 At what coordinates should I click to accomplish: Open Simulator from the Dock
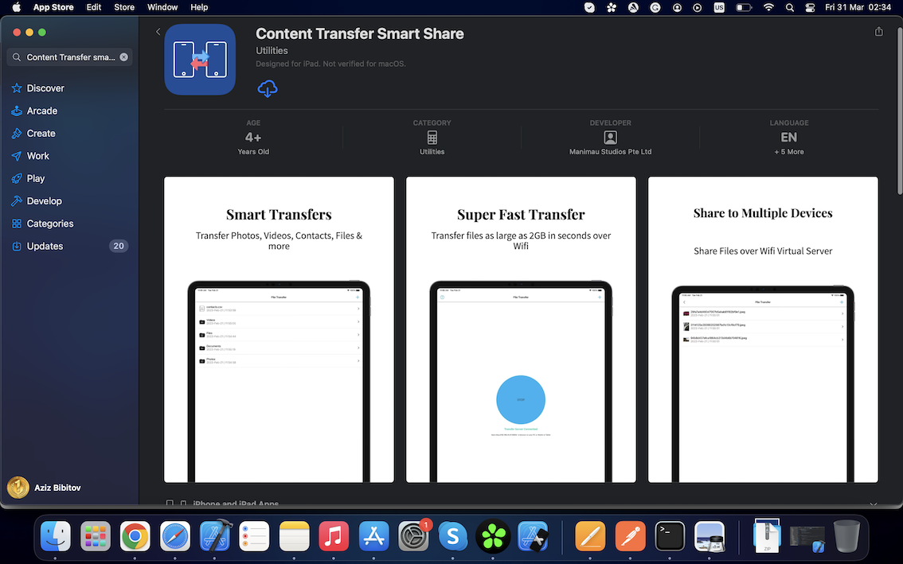tap(533, 536)
